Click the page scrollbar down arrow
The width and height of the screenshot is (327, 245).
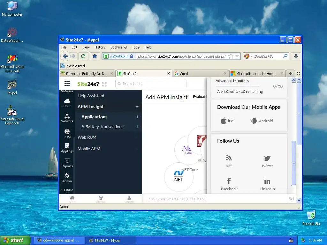[299, 200]
